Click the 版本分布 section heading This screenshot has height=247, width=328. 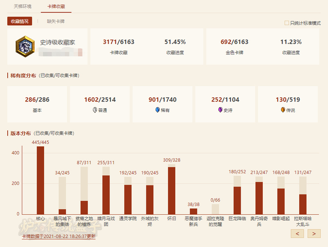21,133
